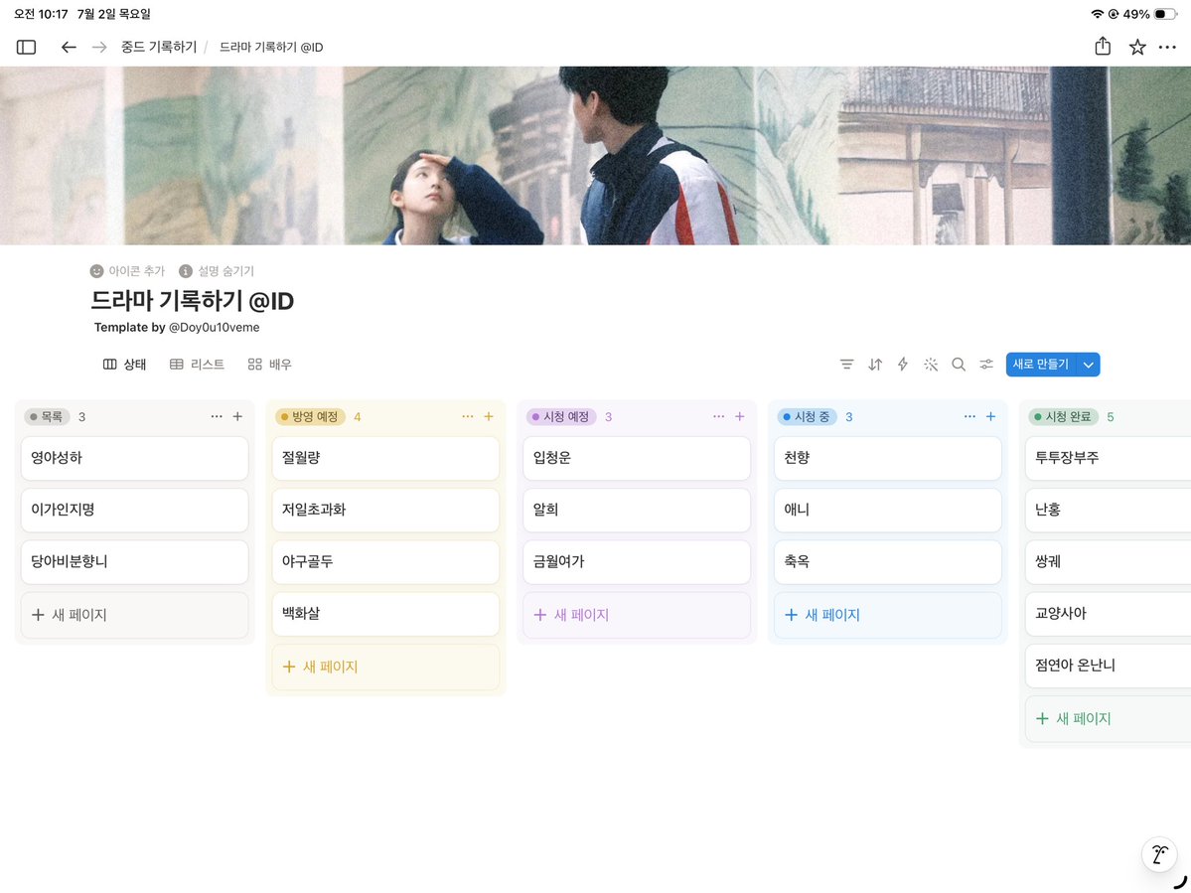Open the 목록 column's three-dot menu
The image size is (1191, 893).
[217, 416]
